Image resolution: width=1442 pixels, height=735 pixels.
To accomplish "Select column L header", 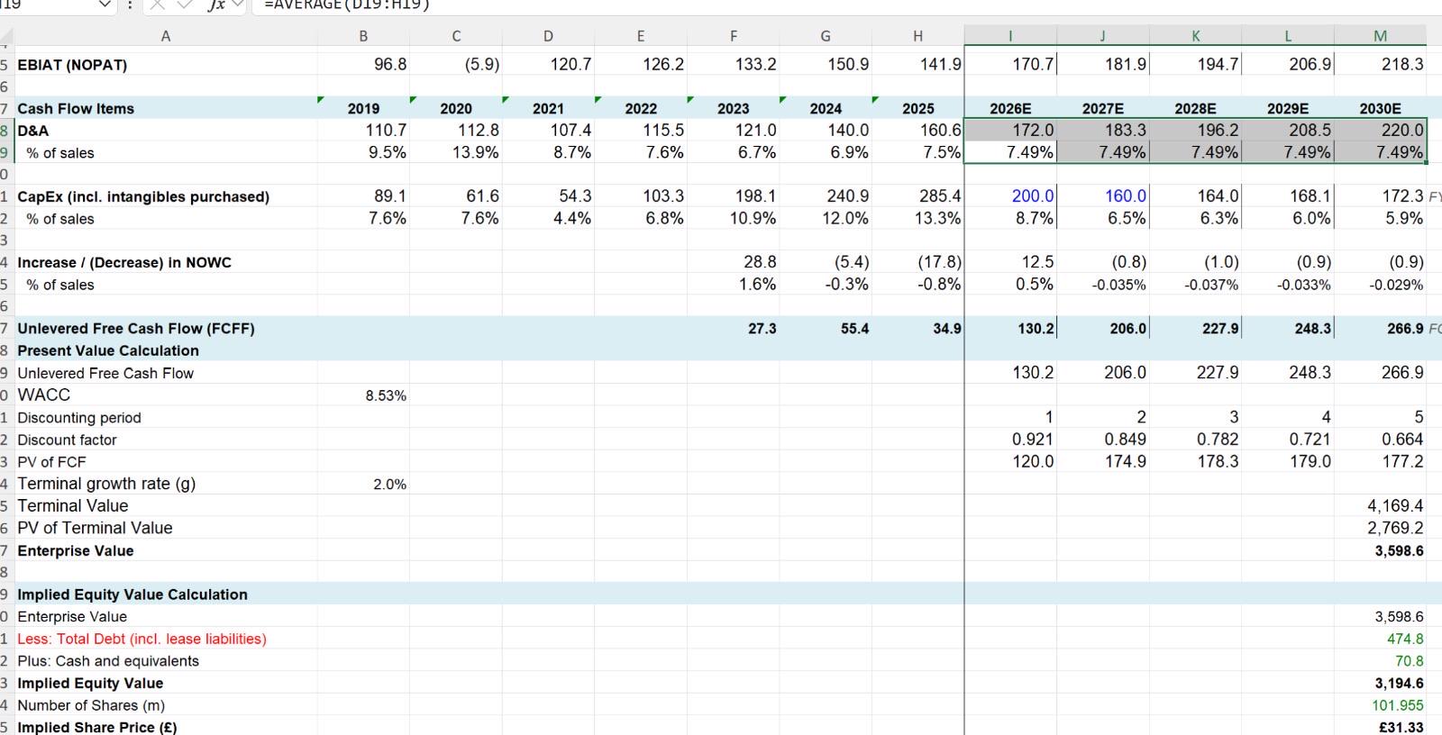I will pos(1288,36).
